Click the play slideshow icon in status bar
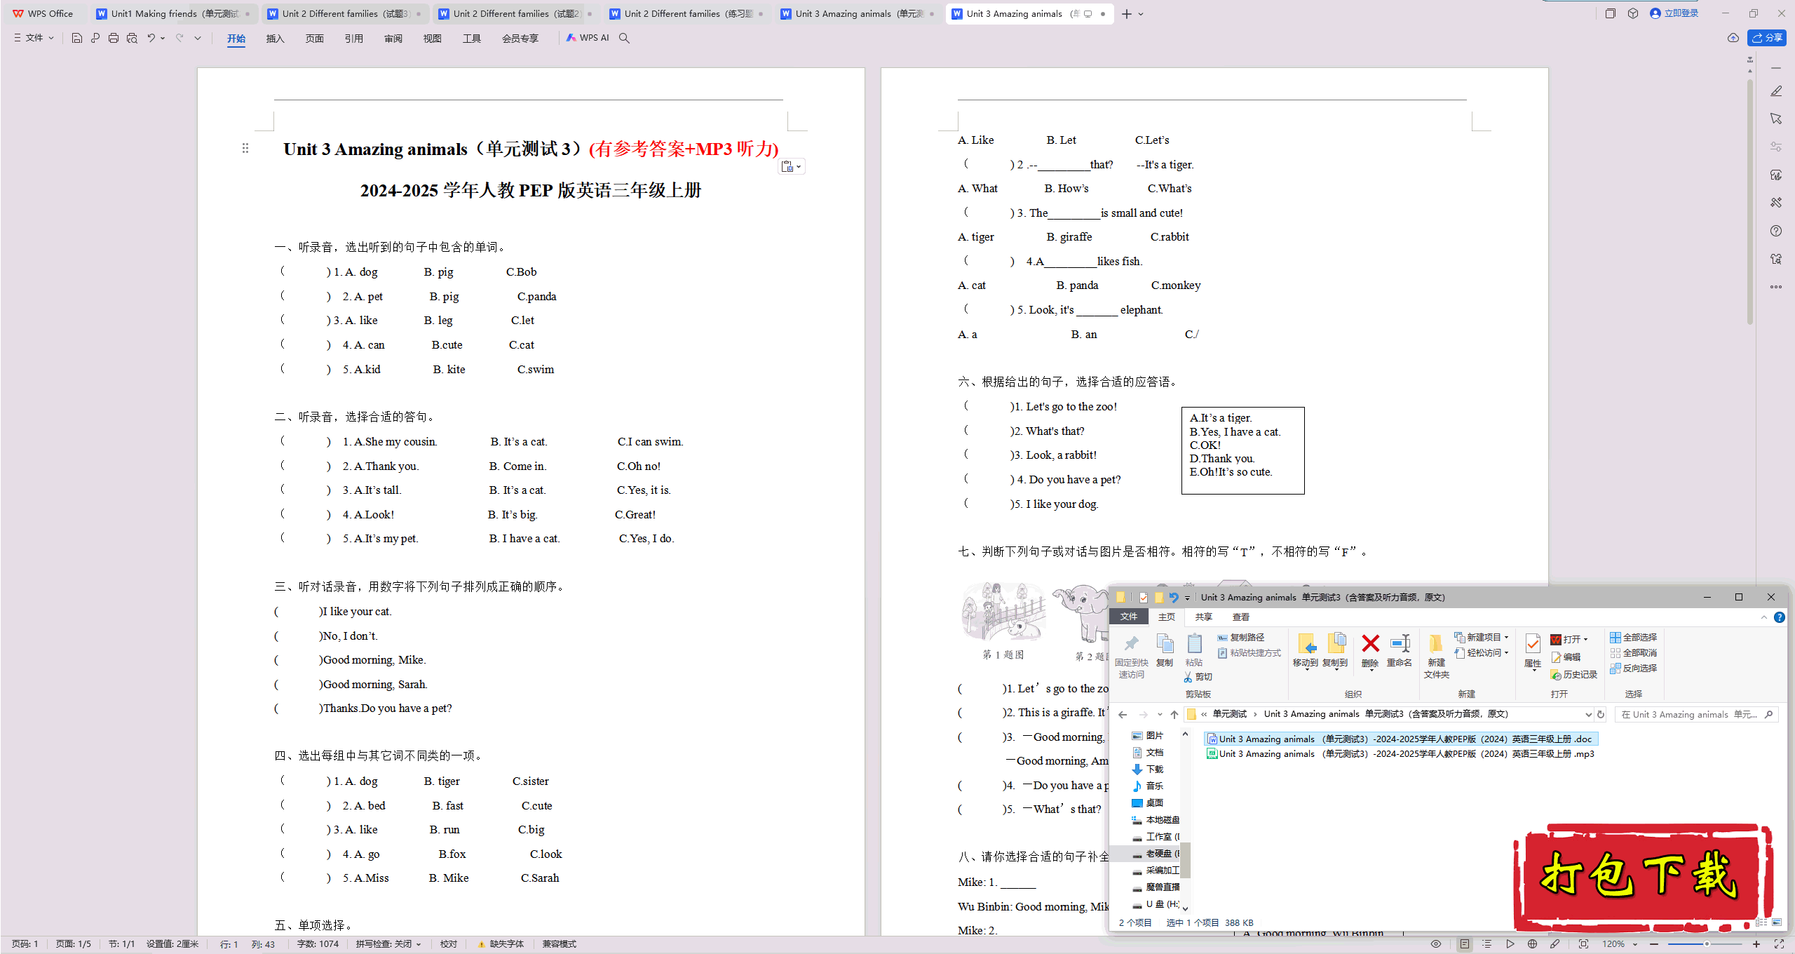Image resolution: width=1795 pixels, height=954 pixels. tap(1510, 944)
